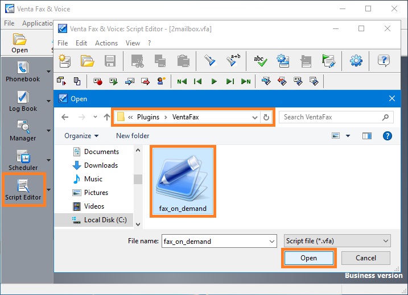Screen dimensions: 408x295
Task: Click the green play triangle
Action: coord(214,81)
